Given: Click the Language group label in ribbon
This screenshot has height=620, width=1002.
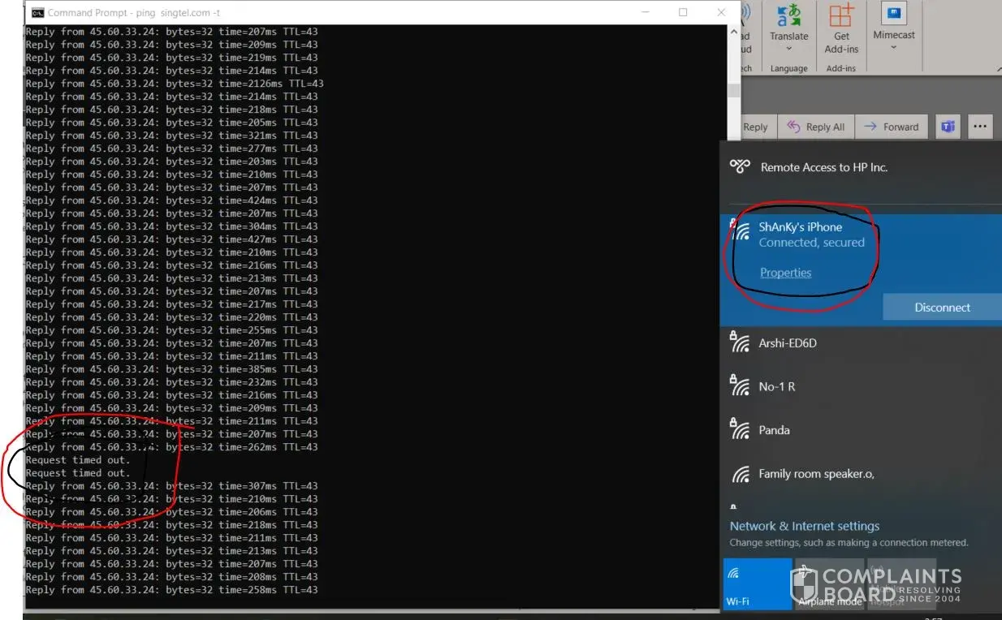Looking at the screenshot, I should [788, 69].
